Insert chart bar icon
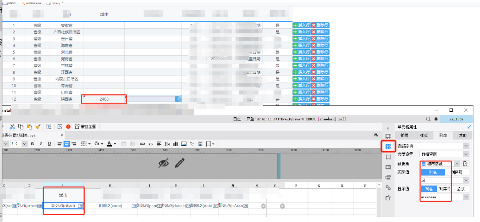The height and width of the screenshot is (222, 480). pyautogui.click(x=176, y=144)
